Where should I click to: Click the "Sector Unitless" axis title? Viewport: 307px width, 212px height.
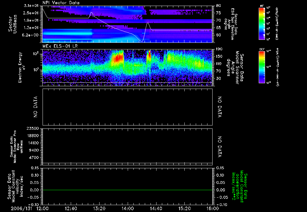[13, 24]
